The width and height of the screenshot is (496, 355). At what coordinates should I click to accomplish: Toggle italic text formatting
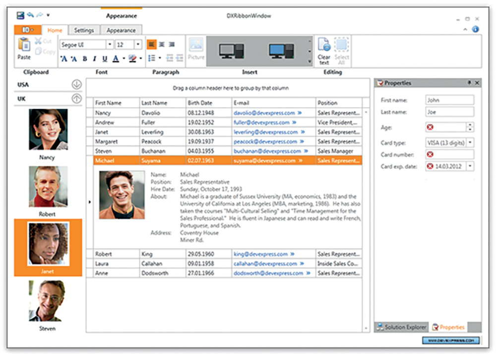(94, 59)
